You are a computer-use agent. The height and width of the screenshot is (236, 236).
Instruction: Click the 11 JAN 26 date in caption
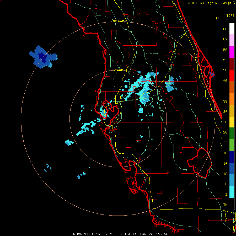(143, 234)
